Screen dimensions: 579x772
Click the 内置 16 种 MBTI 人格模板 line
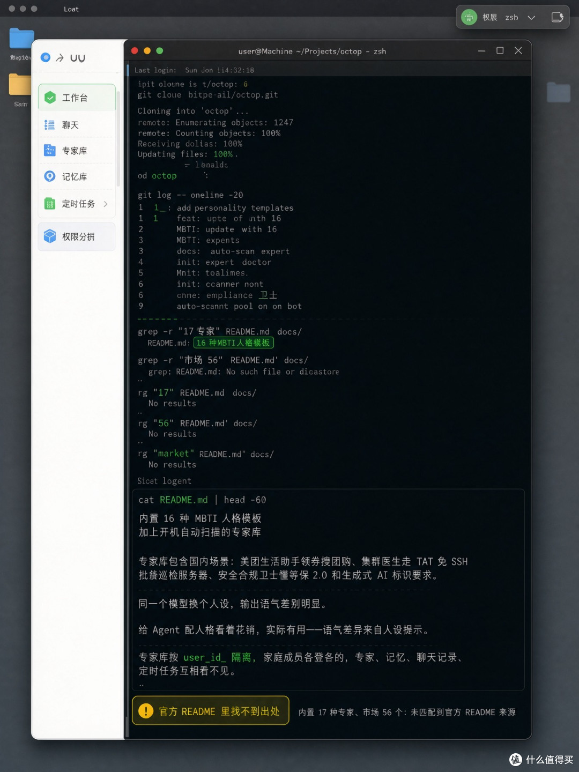tap(200, 518)
